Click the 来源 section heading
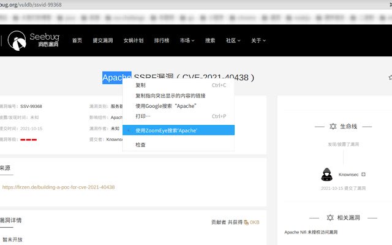Screen dimensions: 392x245 tap(5, 168)
